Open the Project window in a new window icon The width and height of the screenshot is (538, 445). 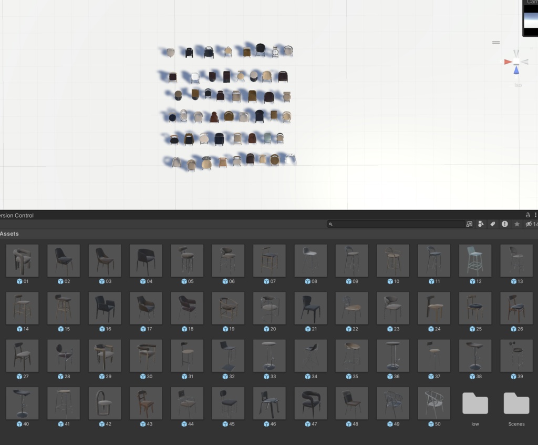pyautogui.click(x=469, y=224)
